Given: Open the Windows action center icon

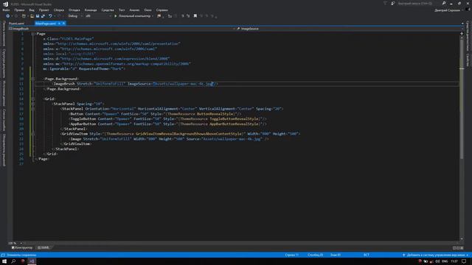Looking at the screenshot, I should 464,261.
